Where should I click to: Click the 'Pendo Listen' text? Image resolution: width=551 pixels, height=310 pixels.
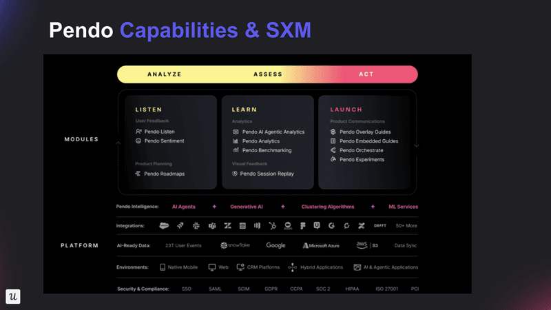(x=160, y=132)
